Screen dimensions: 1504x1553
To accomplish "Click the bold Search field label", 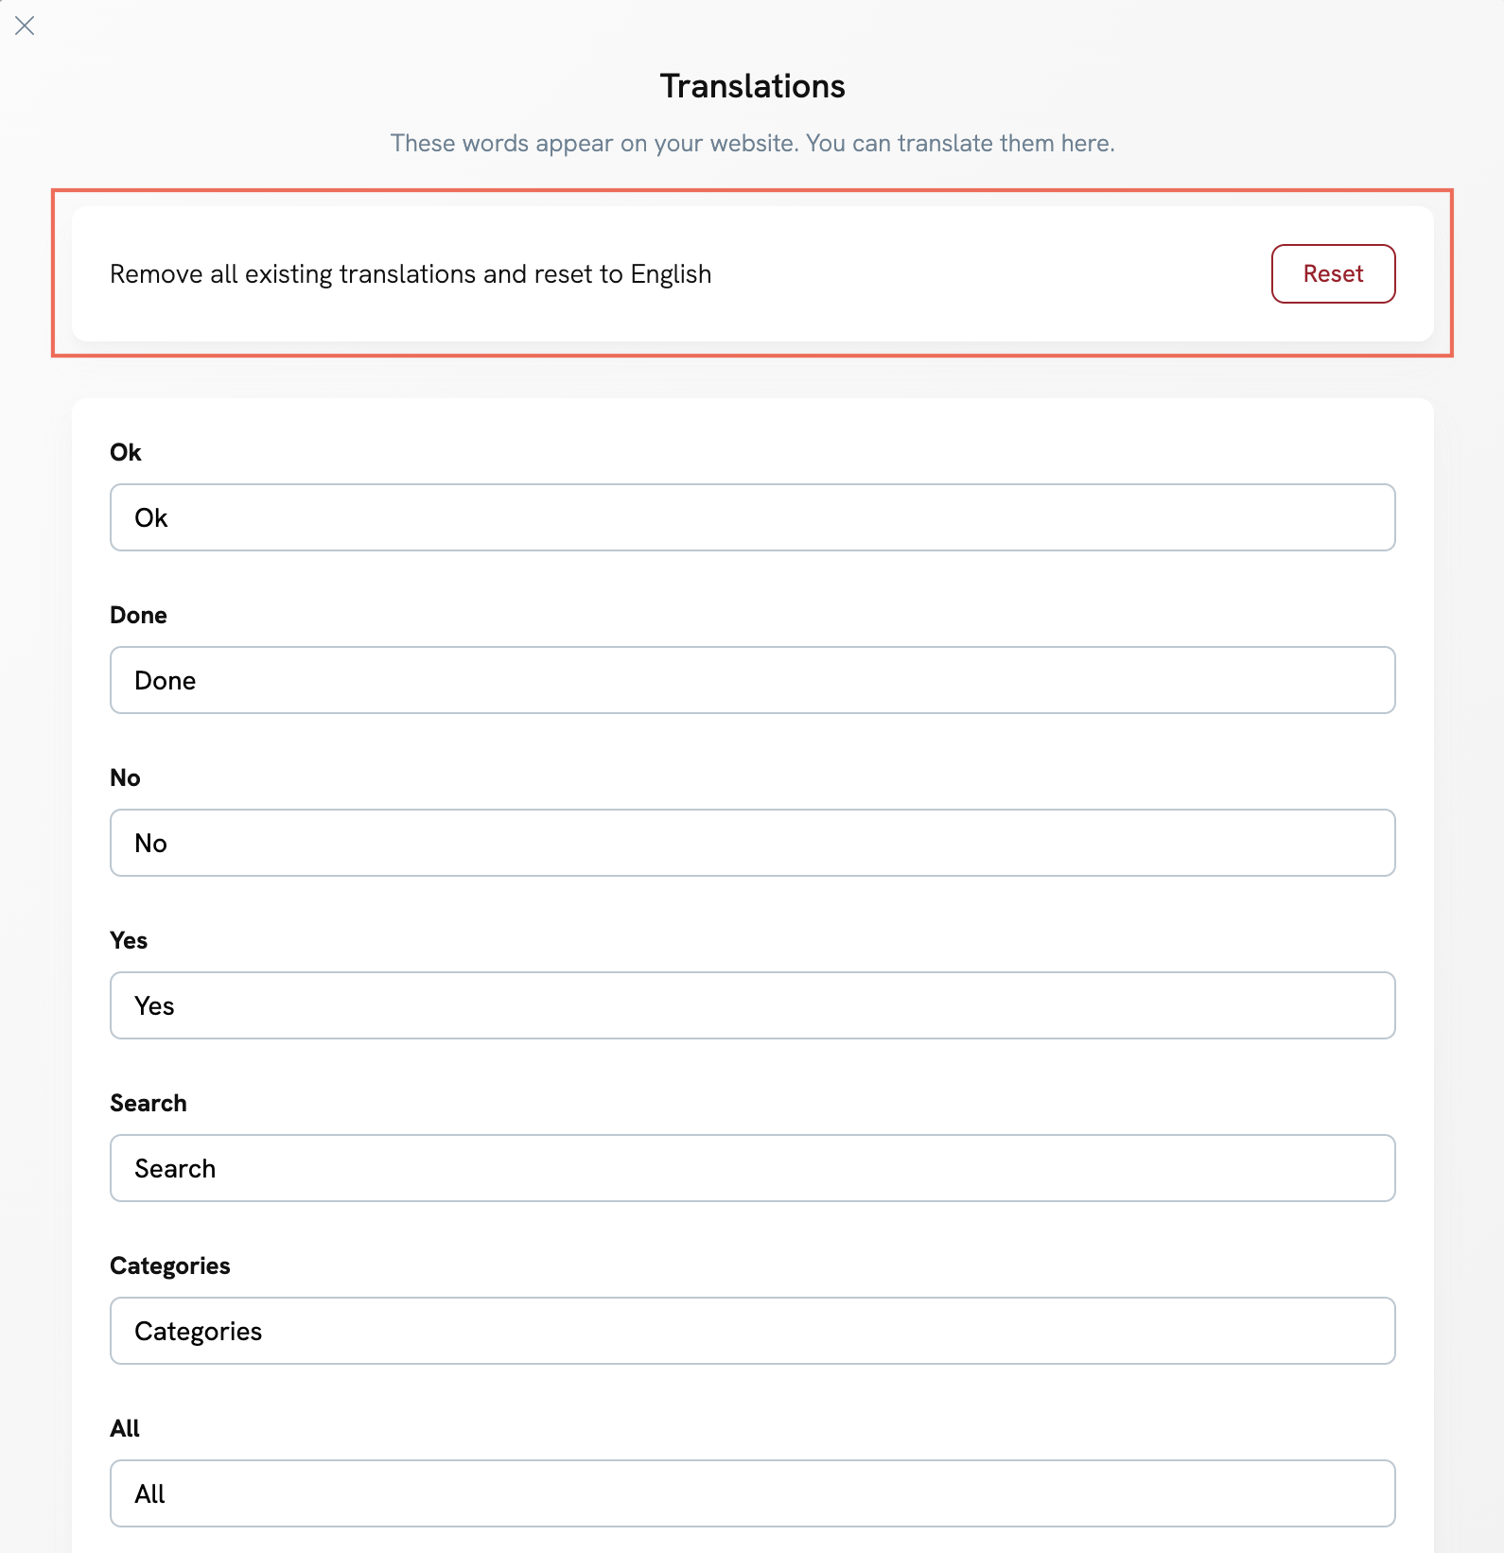I will pos(149,1103).
